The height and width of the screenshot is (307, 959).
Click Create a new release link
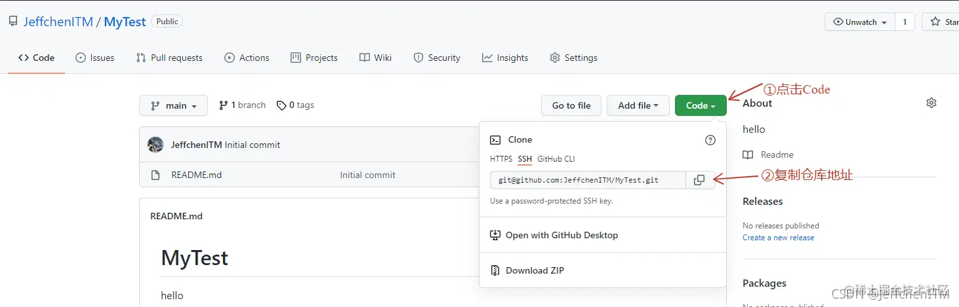(778, 238)
